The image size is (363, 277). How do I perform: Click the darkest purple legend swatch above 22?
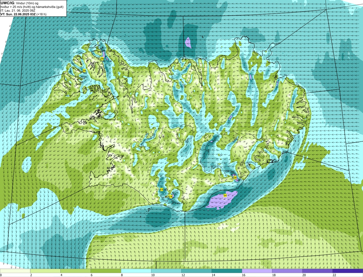348,271
